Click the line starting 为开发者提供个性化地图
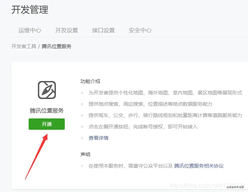 coord(165,93)
